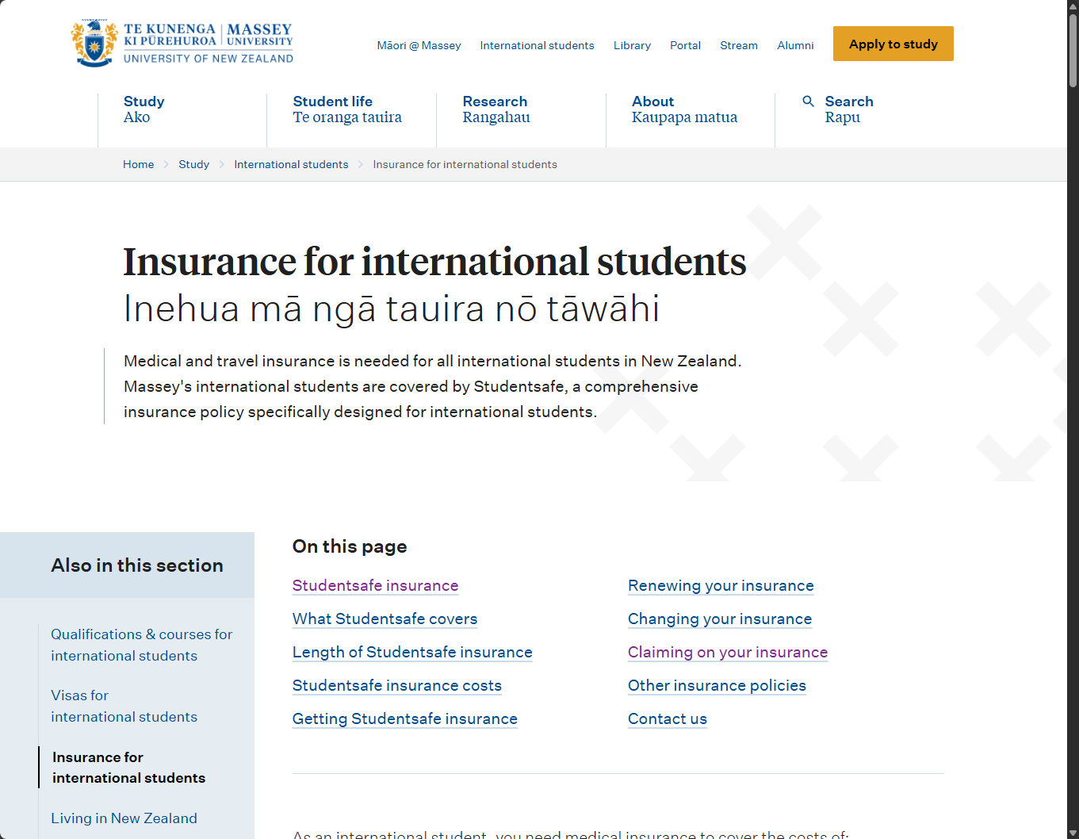The image size is (1079, 839).
Task: Click the vertical scrollbar thumb
Action: (1073, 50)
